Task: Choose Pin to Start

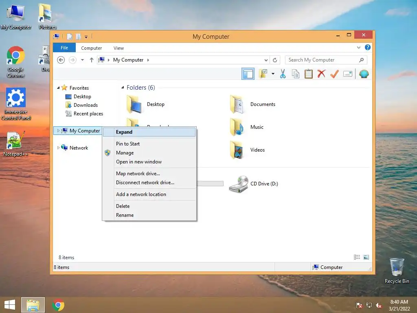Action: pyautogui.click(x=149, y=144)
